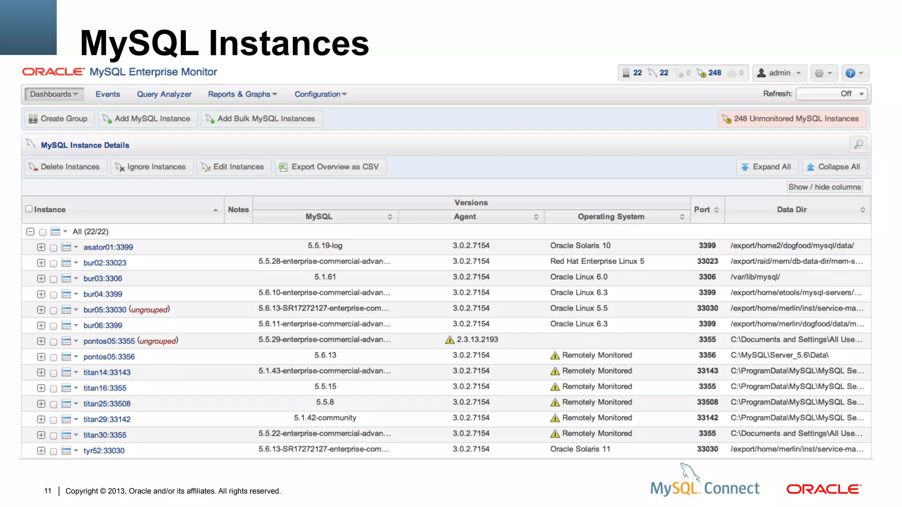Viewport: 902px width, 507px height.
Task: Tick the checkbox for bur03:3306
Action: click(53, 279)
